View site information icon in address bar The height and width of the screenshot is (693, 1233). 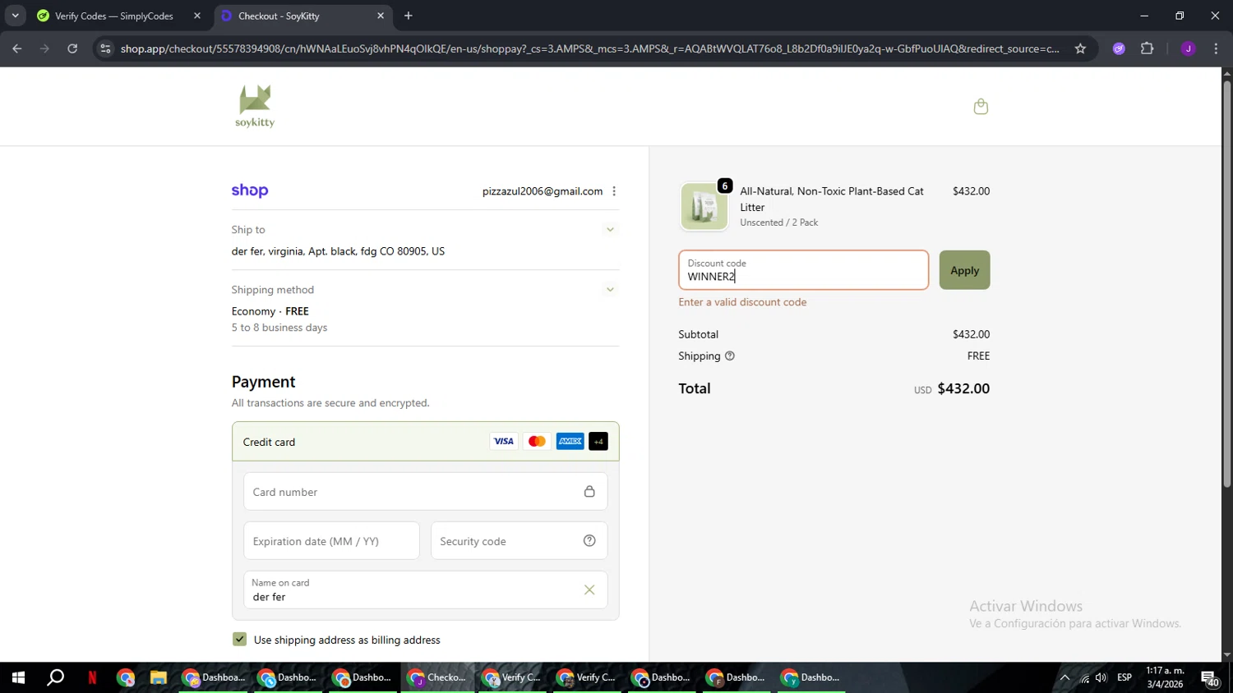coord(105,48)
